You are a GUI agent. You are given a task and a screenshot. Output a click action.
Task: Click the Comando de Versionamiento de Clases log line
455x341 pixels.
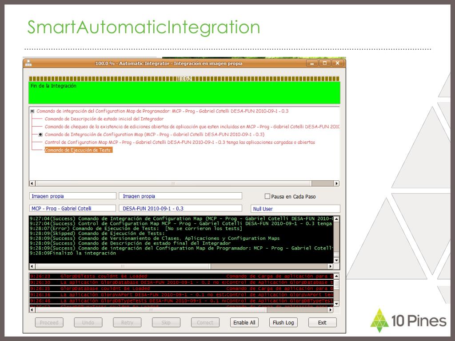tap(155, 238)
